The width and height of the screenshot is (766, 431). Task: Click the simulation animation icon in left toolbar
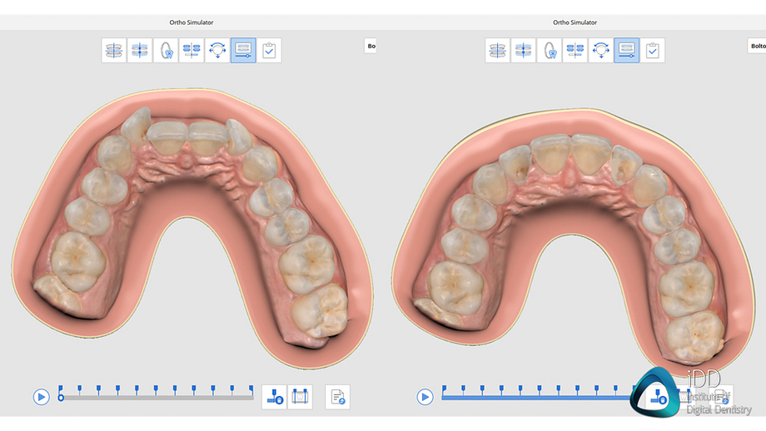tap(243, 51)
